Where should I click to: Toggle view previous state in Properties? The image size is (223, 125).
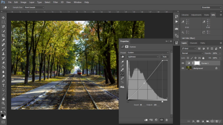pyautogui.click(x=151, y=120)
